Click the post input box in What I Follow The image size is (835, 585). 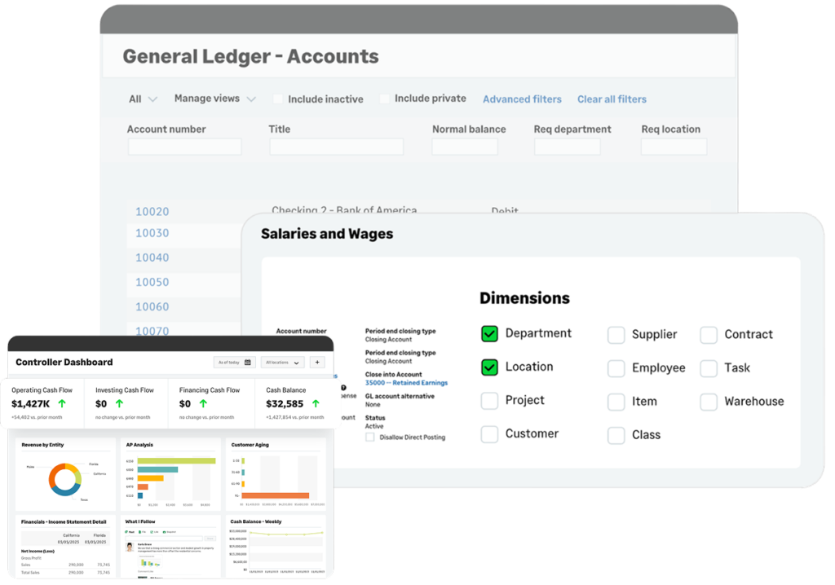coord(164,539)
